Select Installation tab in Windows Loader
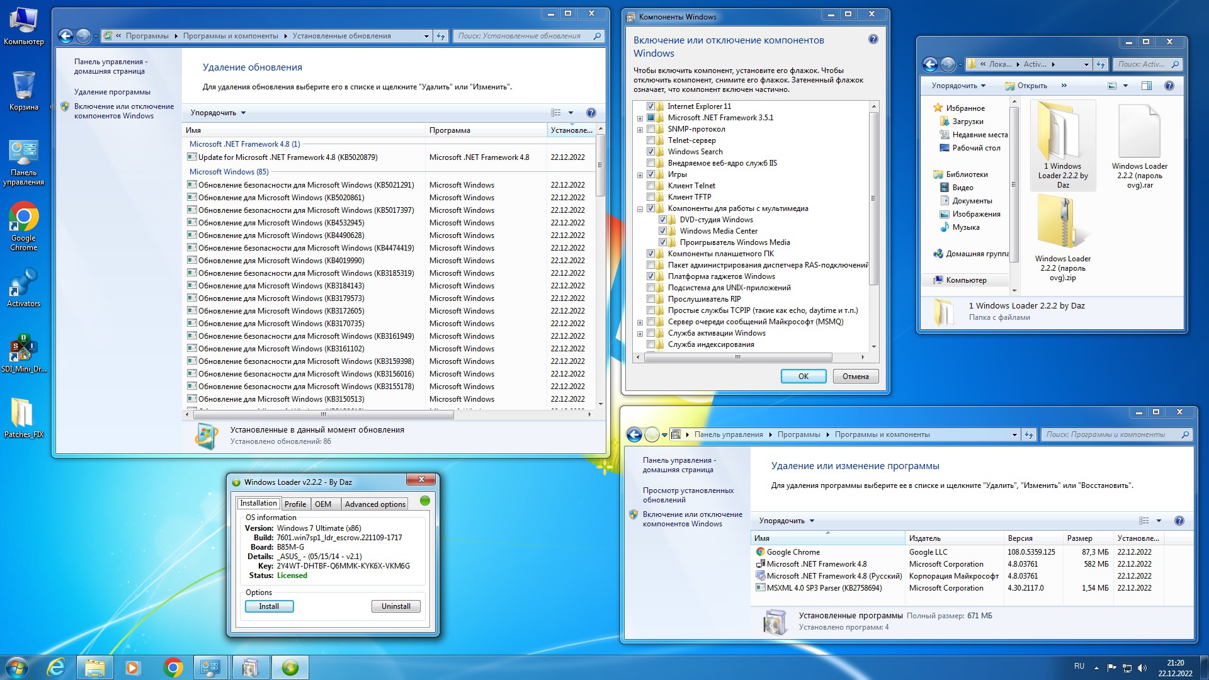 click(258, 503)
